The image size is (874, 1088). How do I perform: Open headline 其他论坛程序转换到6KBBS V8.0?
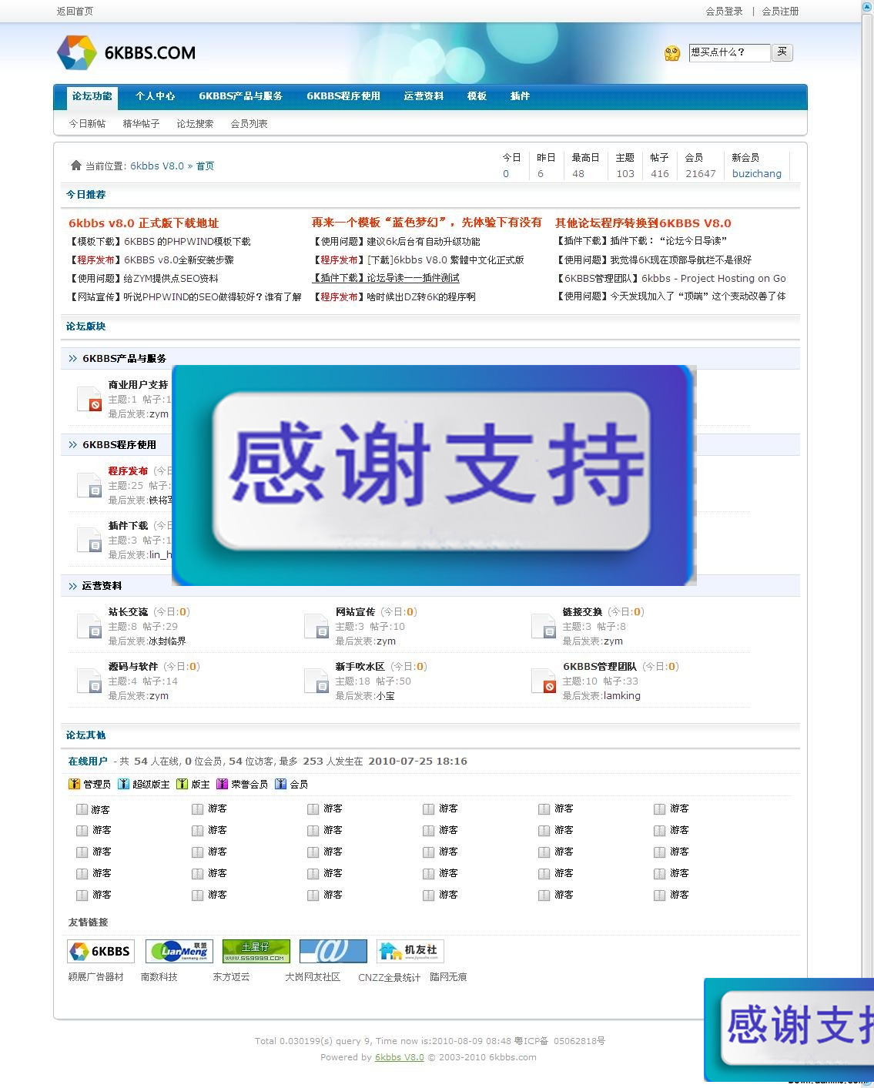(643, 223)
